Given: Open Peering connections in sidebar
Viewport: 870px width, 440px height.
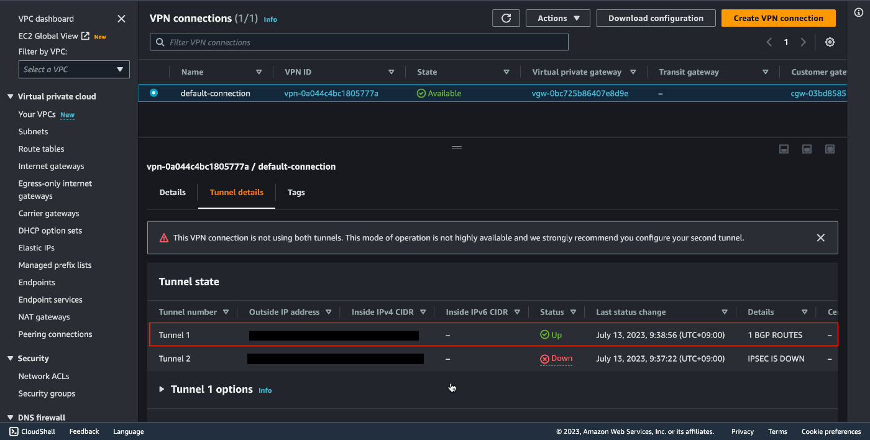Looking at the screenshot, I should pyautogui.click(x=55, y=334).
